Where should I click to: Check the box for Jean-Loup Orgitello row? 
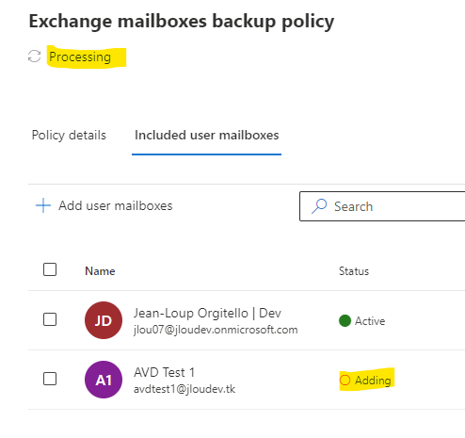(50, 319)
